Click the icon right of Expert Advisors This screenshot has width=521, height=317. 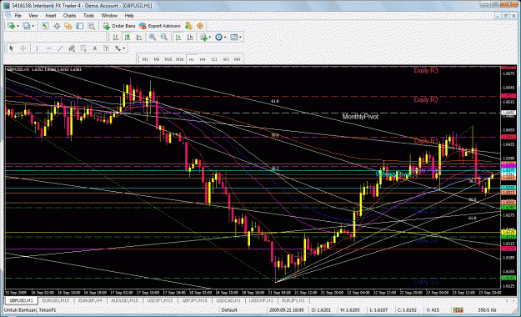pyautogui.click(x=188, y=26)
